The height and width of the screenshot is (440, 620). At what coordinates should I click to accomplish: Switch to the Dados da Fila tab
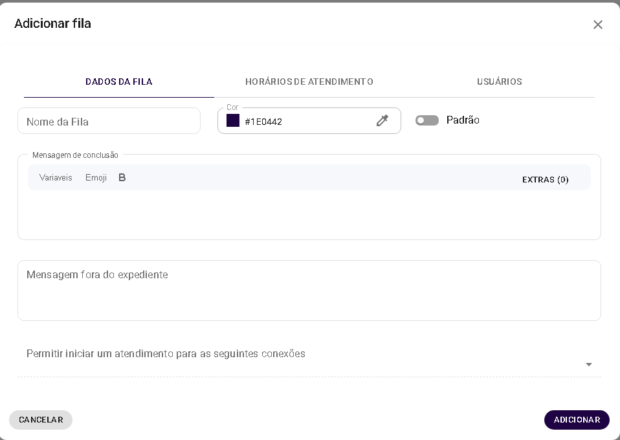click(118, 82)
